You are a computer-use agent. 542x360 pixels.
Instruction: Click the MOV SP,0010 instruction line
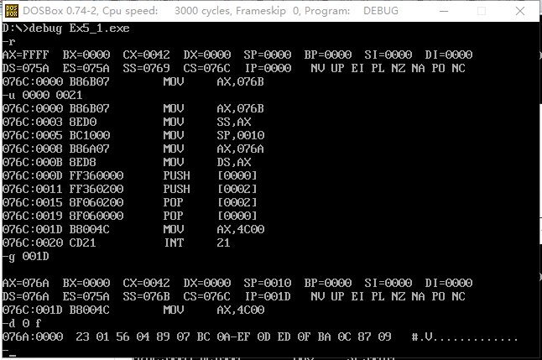[x=133, y=135]
